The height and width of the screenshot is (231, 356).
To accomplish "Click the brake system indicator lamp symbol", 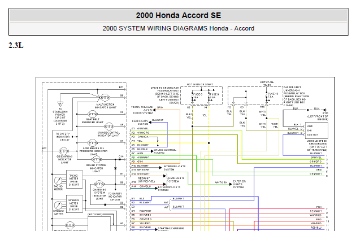I will (97, 160).
